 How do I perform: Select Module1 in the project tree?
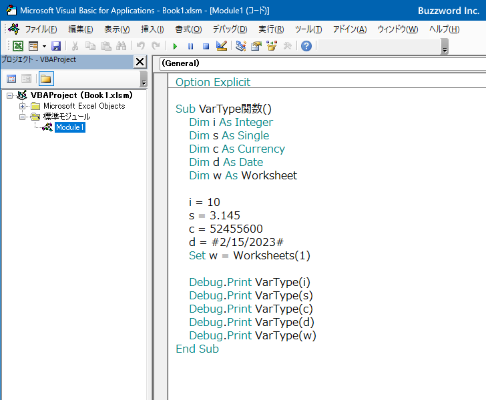point(70,127)
